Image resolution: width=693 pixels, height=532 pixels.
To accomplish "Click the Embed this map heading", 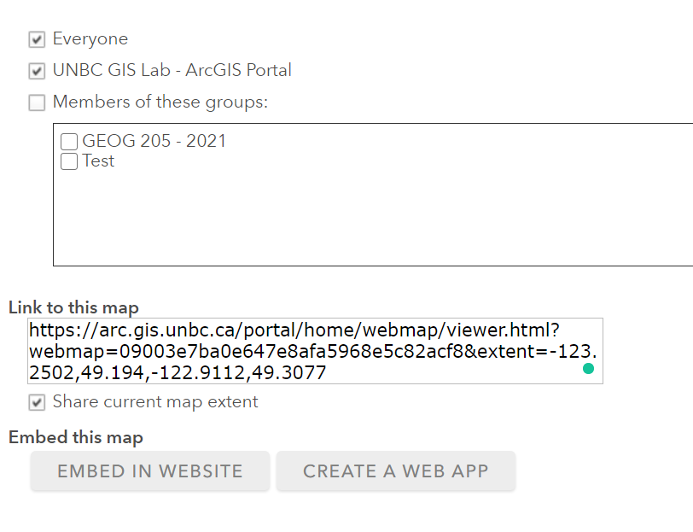I will (76, 437).
